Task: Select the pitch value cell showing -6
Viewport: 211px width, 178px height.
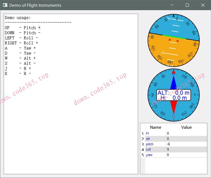Action: coord(186,144)
